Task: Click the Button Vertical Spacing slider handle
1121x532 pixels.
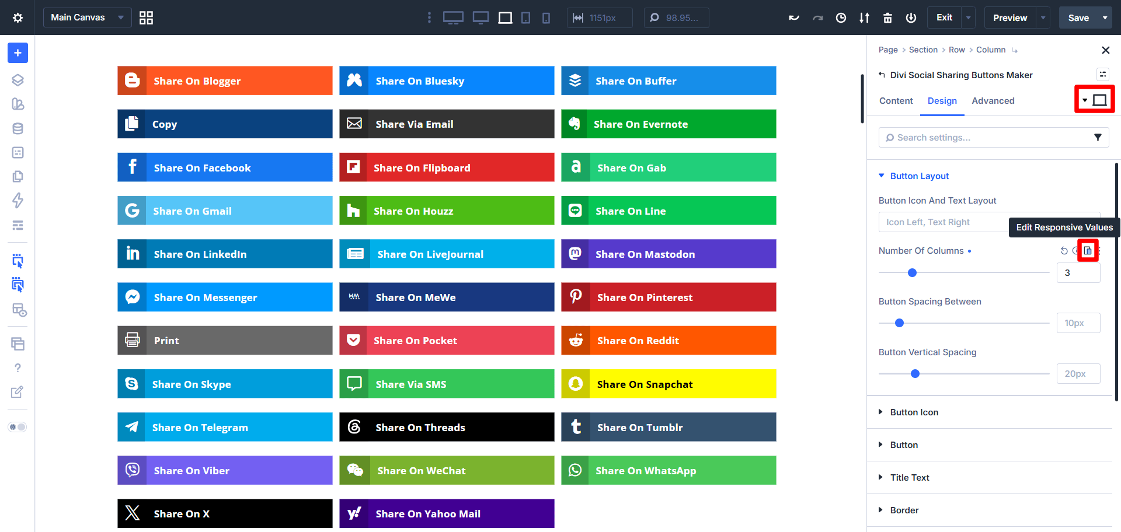Action: (915, 374)
